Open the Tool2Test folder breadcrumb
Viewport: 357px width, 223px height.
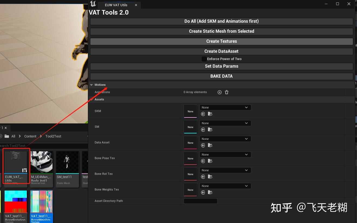click(53, 136)
